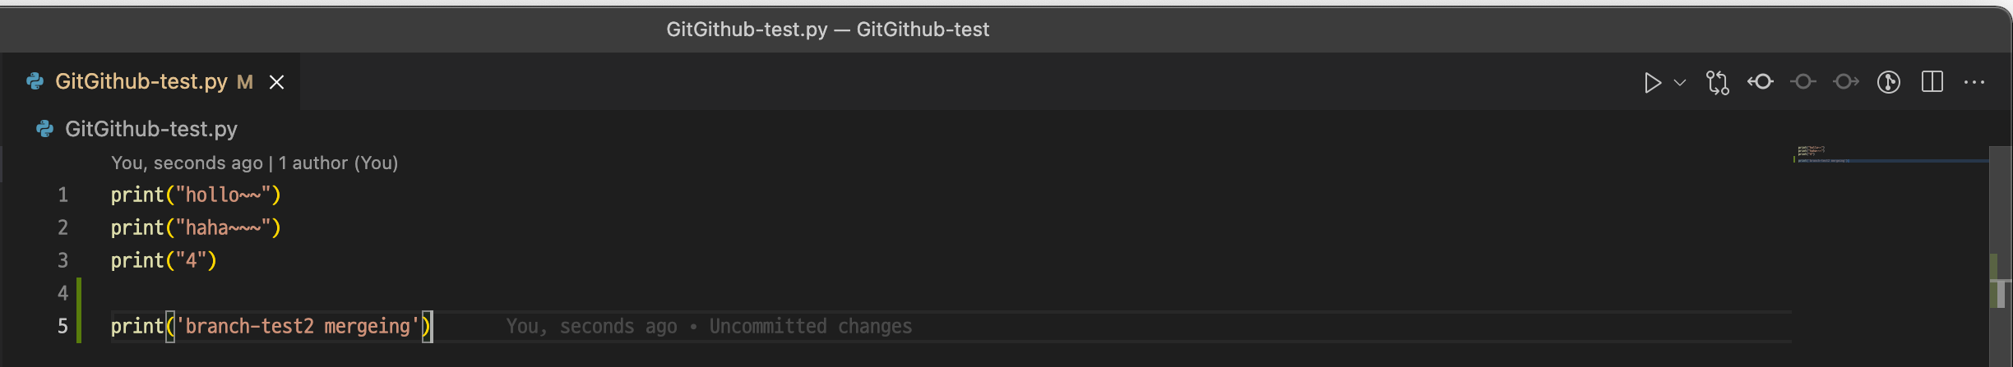Open changes with next revision icon
The image size is (2013, 367).
point(1846,82)
